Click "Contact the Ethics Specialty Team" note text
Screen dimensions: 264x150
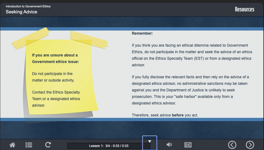pos(56,99)
